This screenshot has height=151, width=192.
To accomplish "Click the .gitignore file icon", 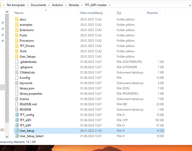I will pyautogui.click(x=17, y=67).
